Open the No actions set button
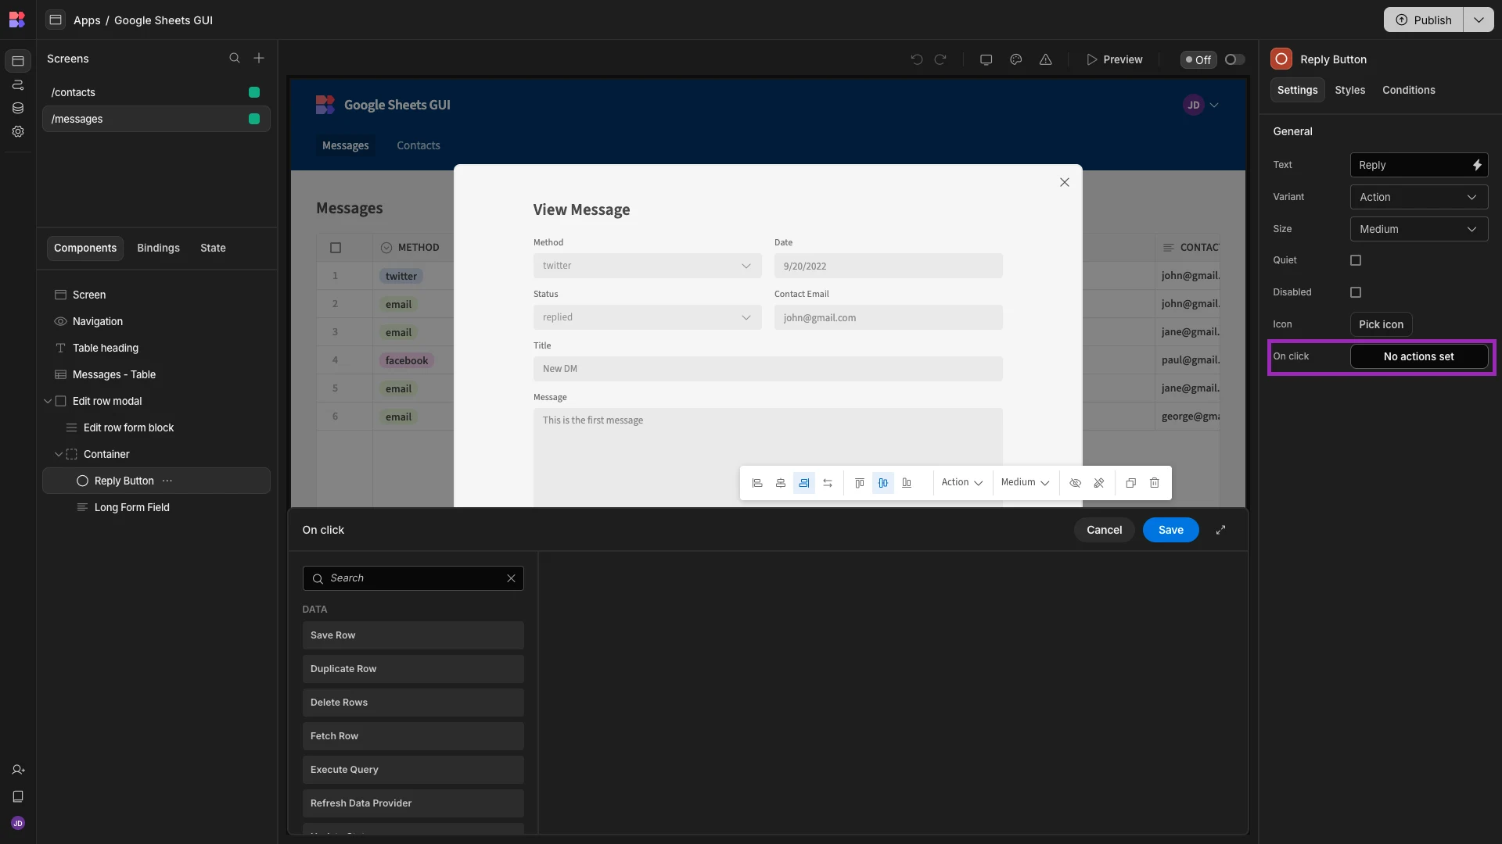The image size is (1502, 844). (1419, 356)
